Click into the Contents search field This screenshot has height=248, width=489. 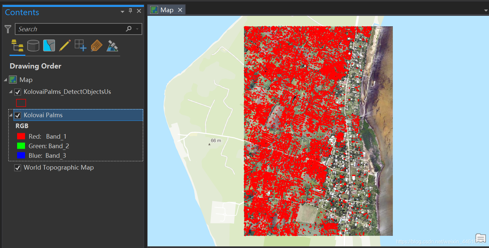[70, 29]
